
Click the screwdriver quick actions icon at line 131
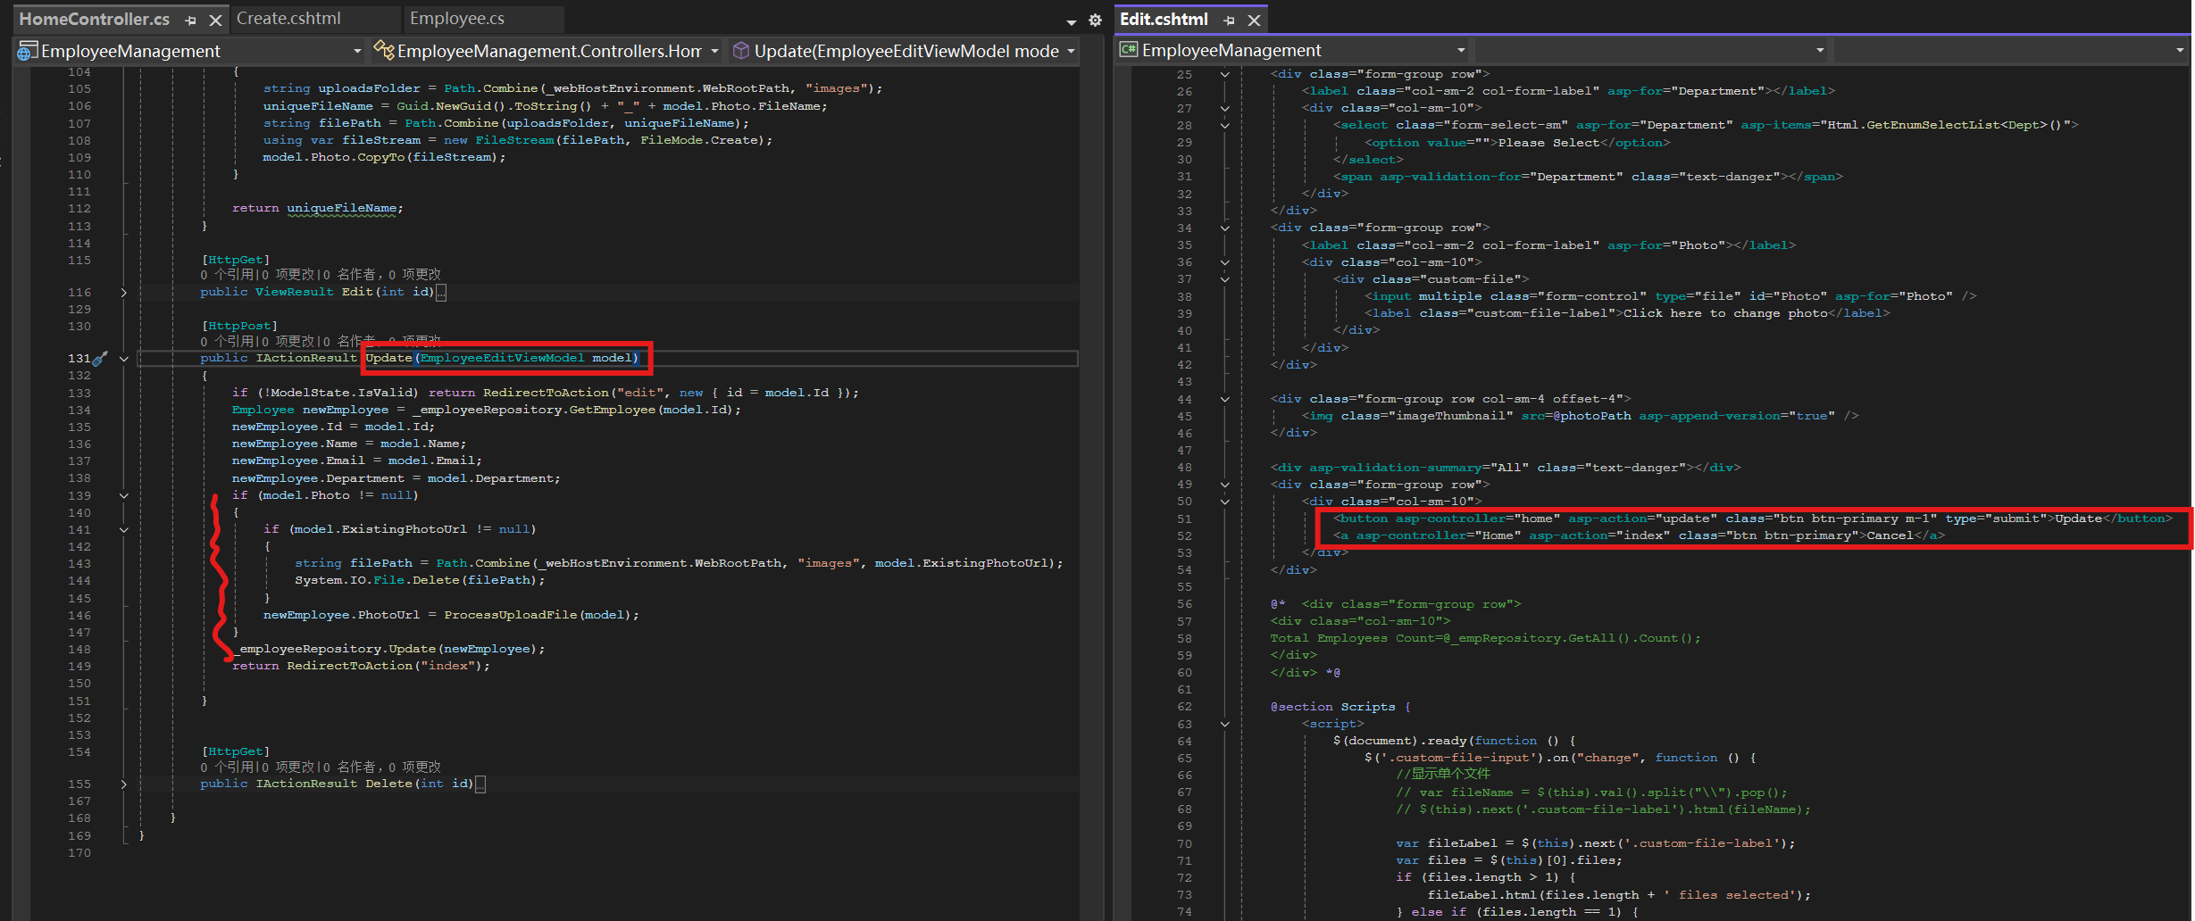pyautogui.click(x=100, y=358)
